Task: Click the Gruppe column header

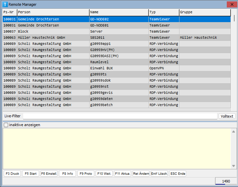Action: pos(205,12)
